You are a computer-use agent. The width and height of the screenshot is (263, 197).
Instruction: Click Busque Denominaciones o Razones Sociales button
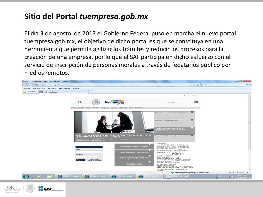point(134,158)
